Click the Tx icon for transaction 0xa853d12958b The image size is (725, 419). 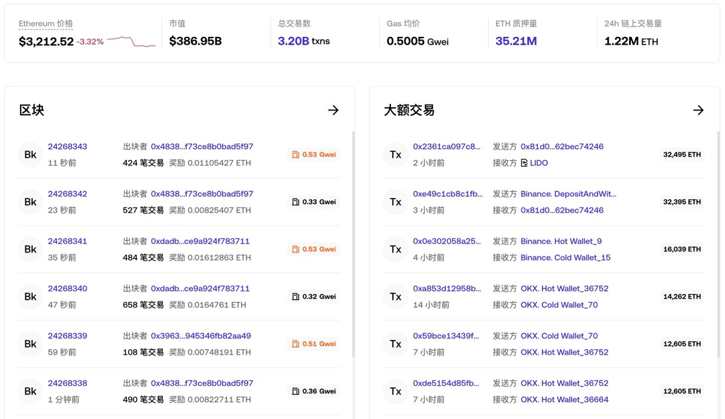click(x=395, y=296)
